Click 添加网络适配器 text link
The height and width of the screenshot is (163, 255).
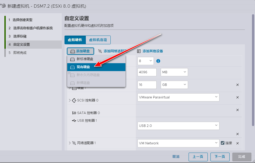click(115, 51)
